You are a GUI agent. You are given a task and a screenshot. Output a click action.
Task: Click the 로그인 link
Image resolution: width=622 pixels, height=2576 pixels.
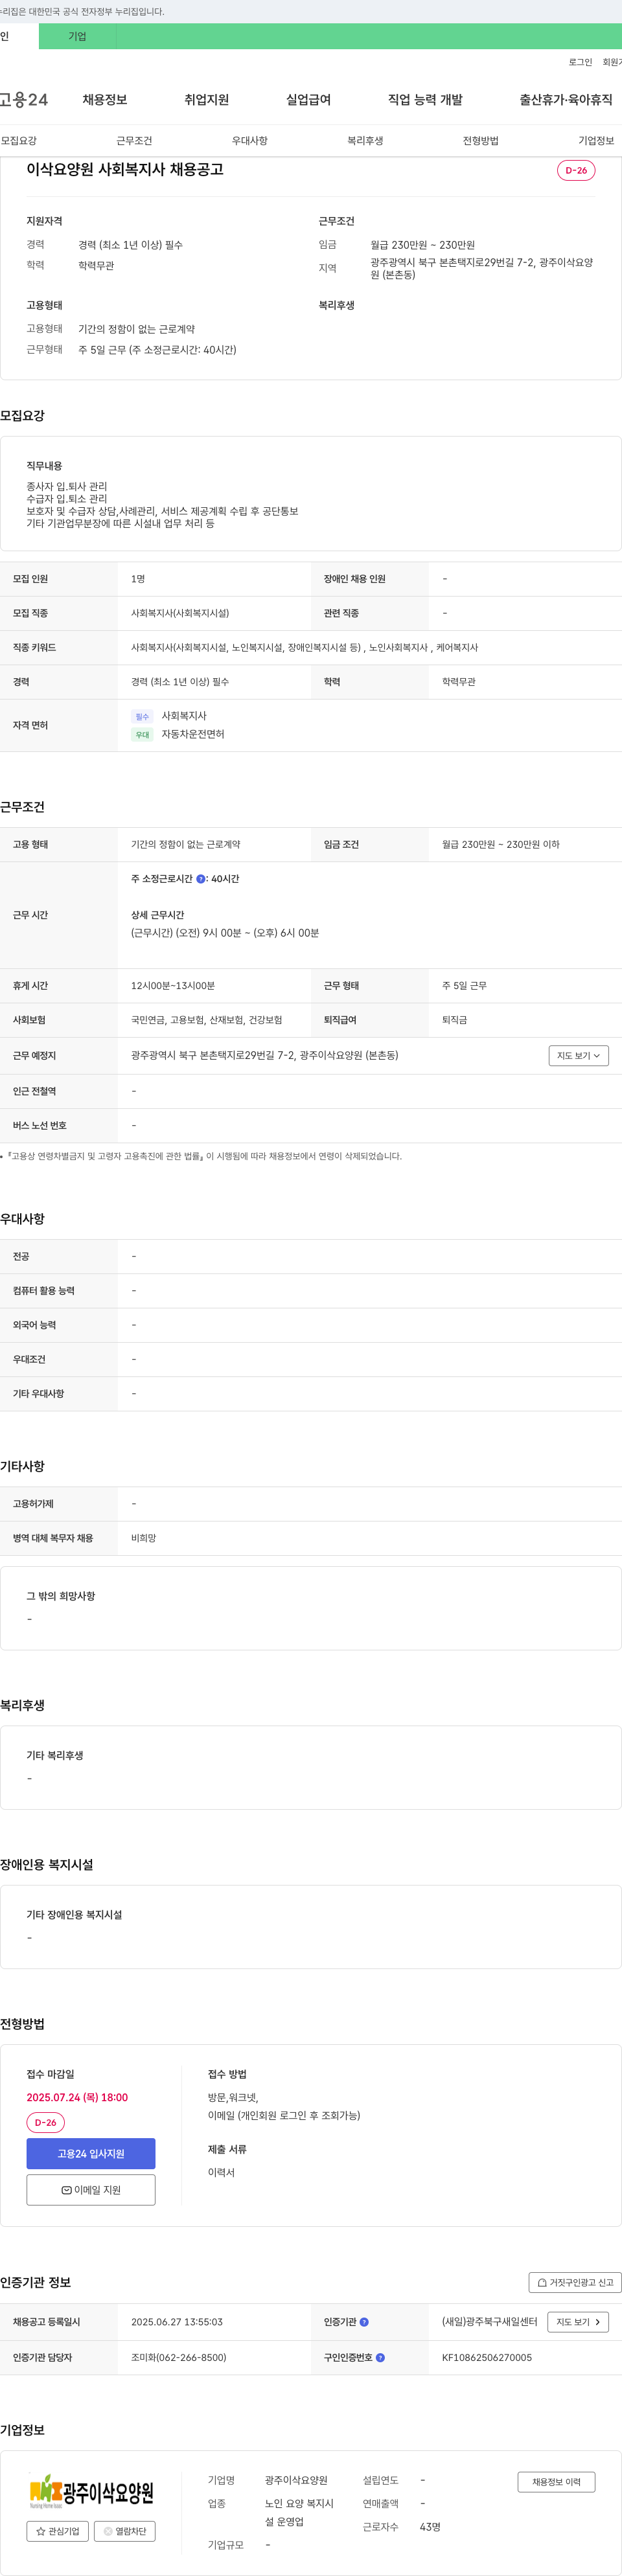(x=580, y=62)
